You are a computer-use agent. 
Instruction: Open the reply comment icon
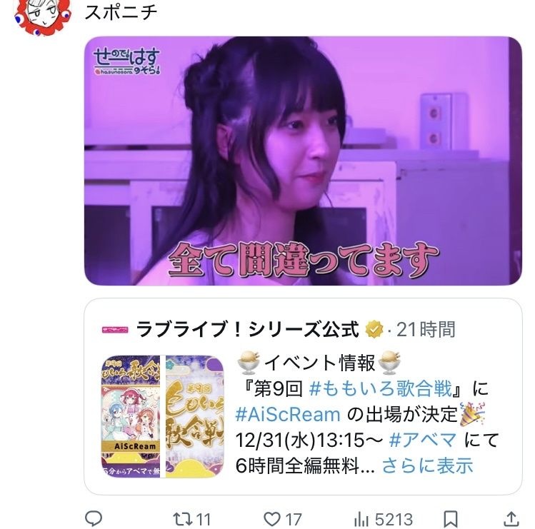93,519
